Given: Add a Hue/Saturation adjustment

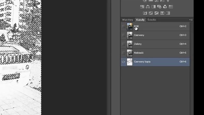Looking at the screenshot, I should [x=142, y=6].
